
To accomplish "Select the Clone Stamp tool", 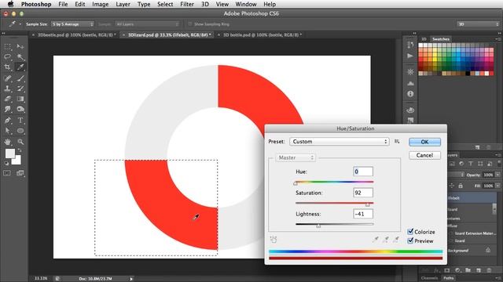I will pyautogui.click(x=8, y=89).
